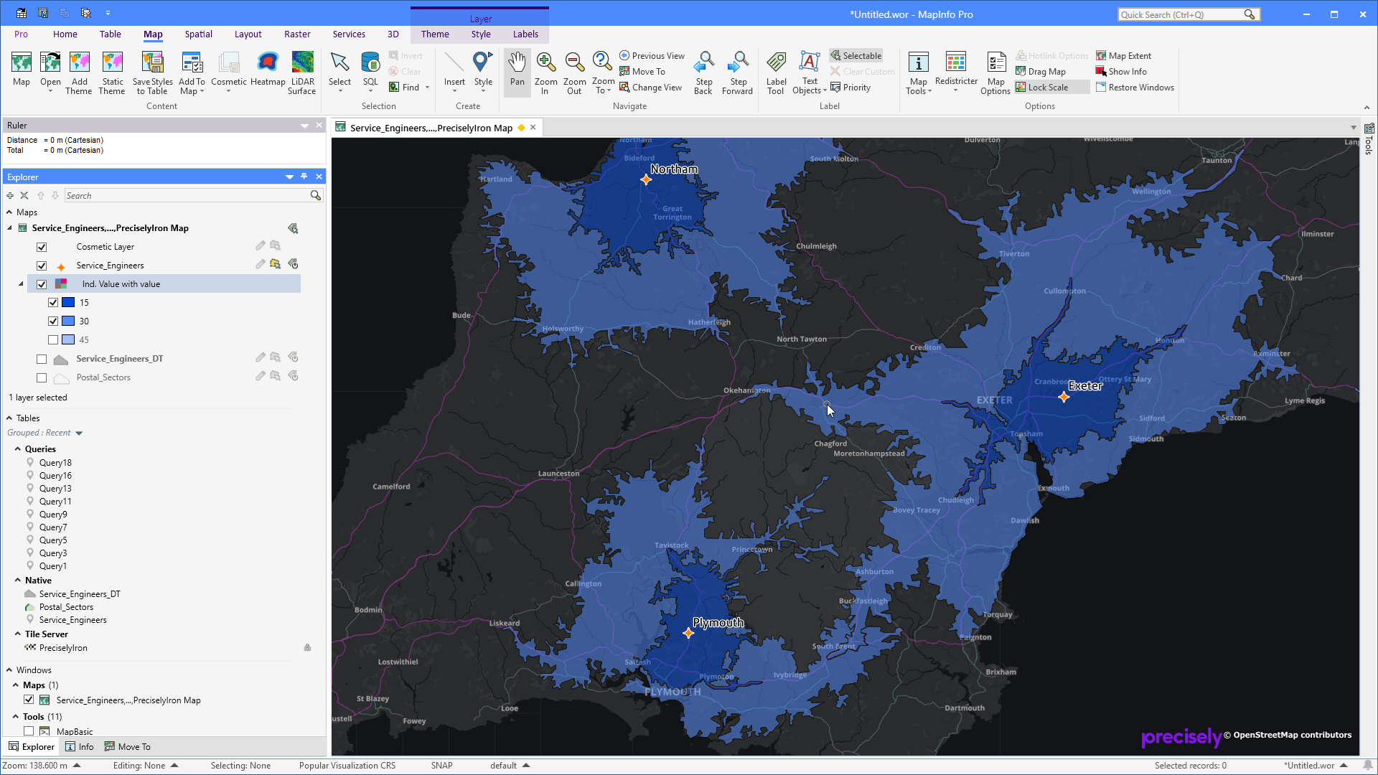Toggle Service_Engineers layer visibility checkbox

(x=42, y=266)
